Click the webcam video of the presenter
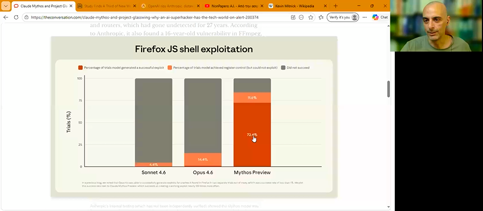483x211 pixels. pos(436,26)
